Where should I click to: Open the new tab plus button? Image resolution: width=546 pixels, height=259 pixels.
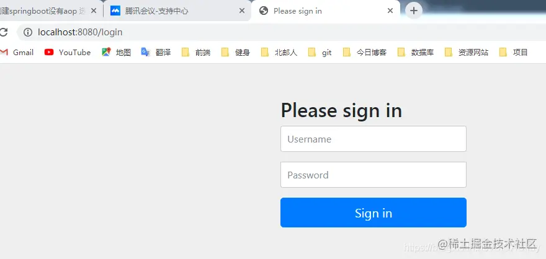pyautogui.click(x=413, y=11)
